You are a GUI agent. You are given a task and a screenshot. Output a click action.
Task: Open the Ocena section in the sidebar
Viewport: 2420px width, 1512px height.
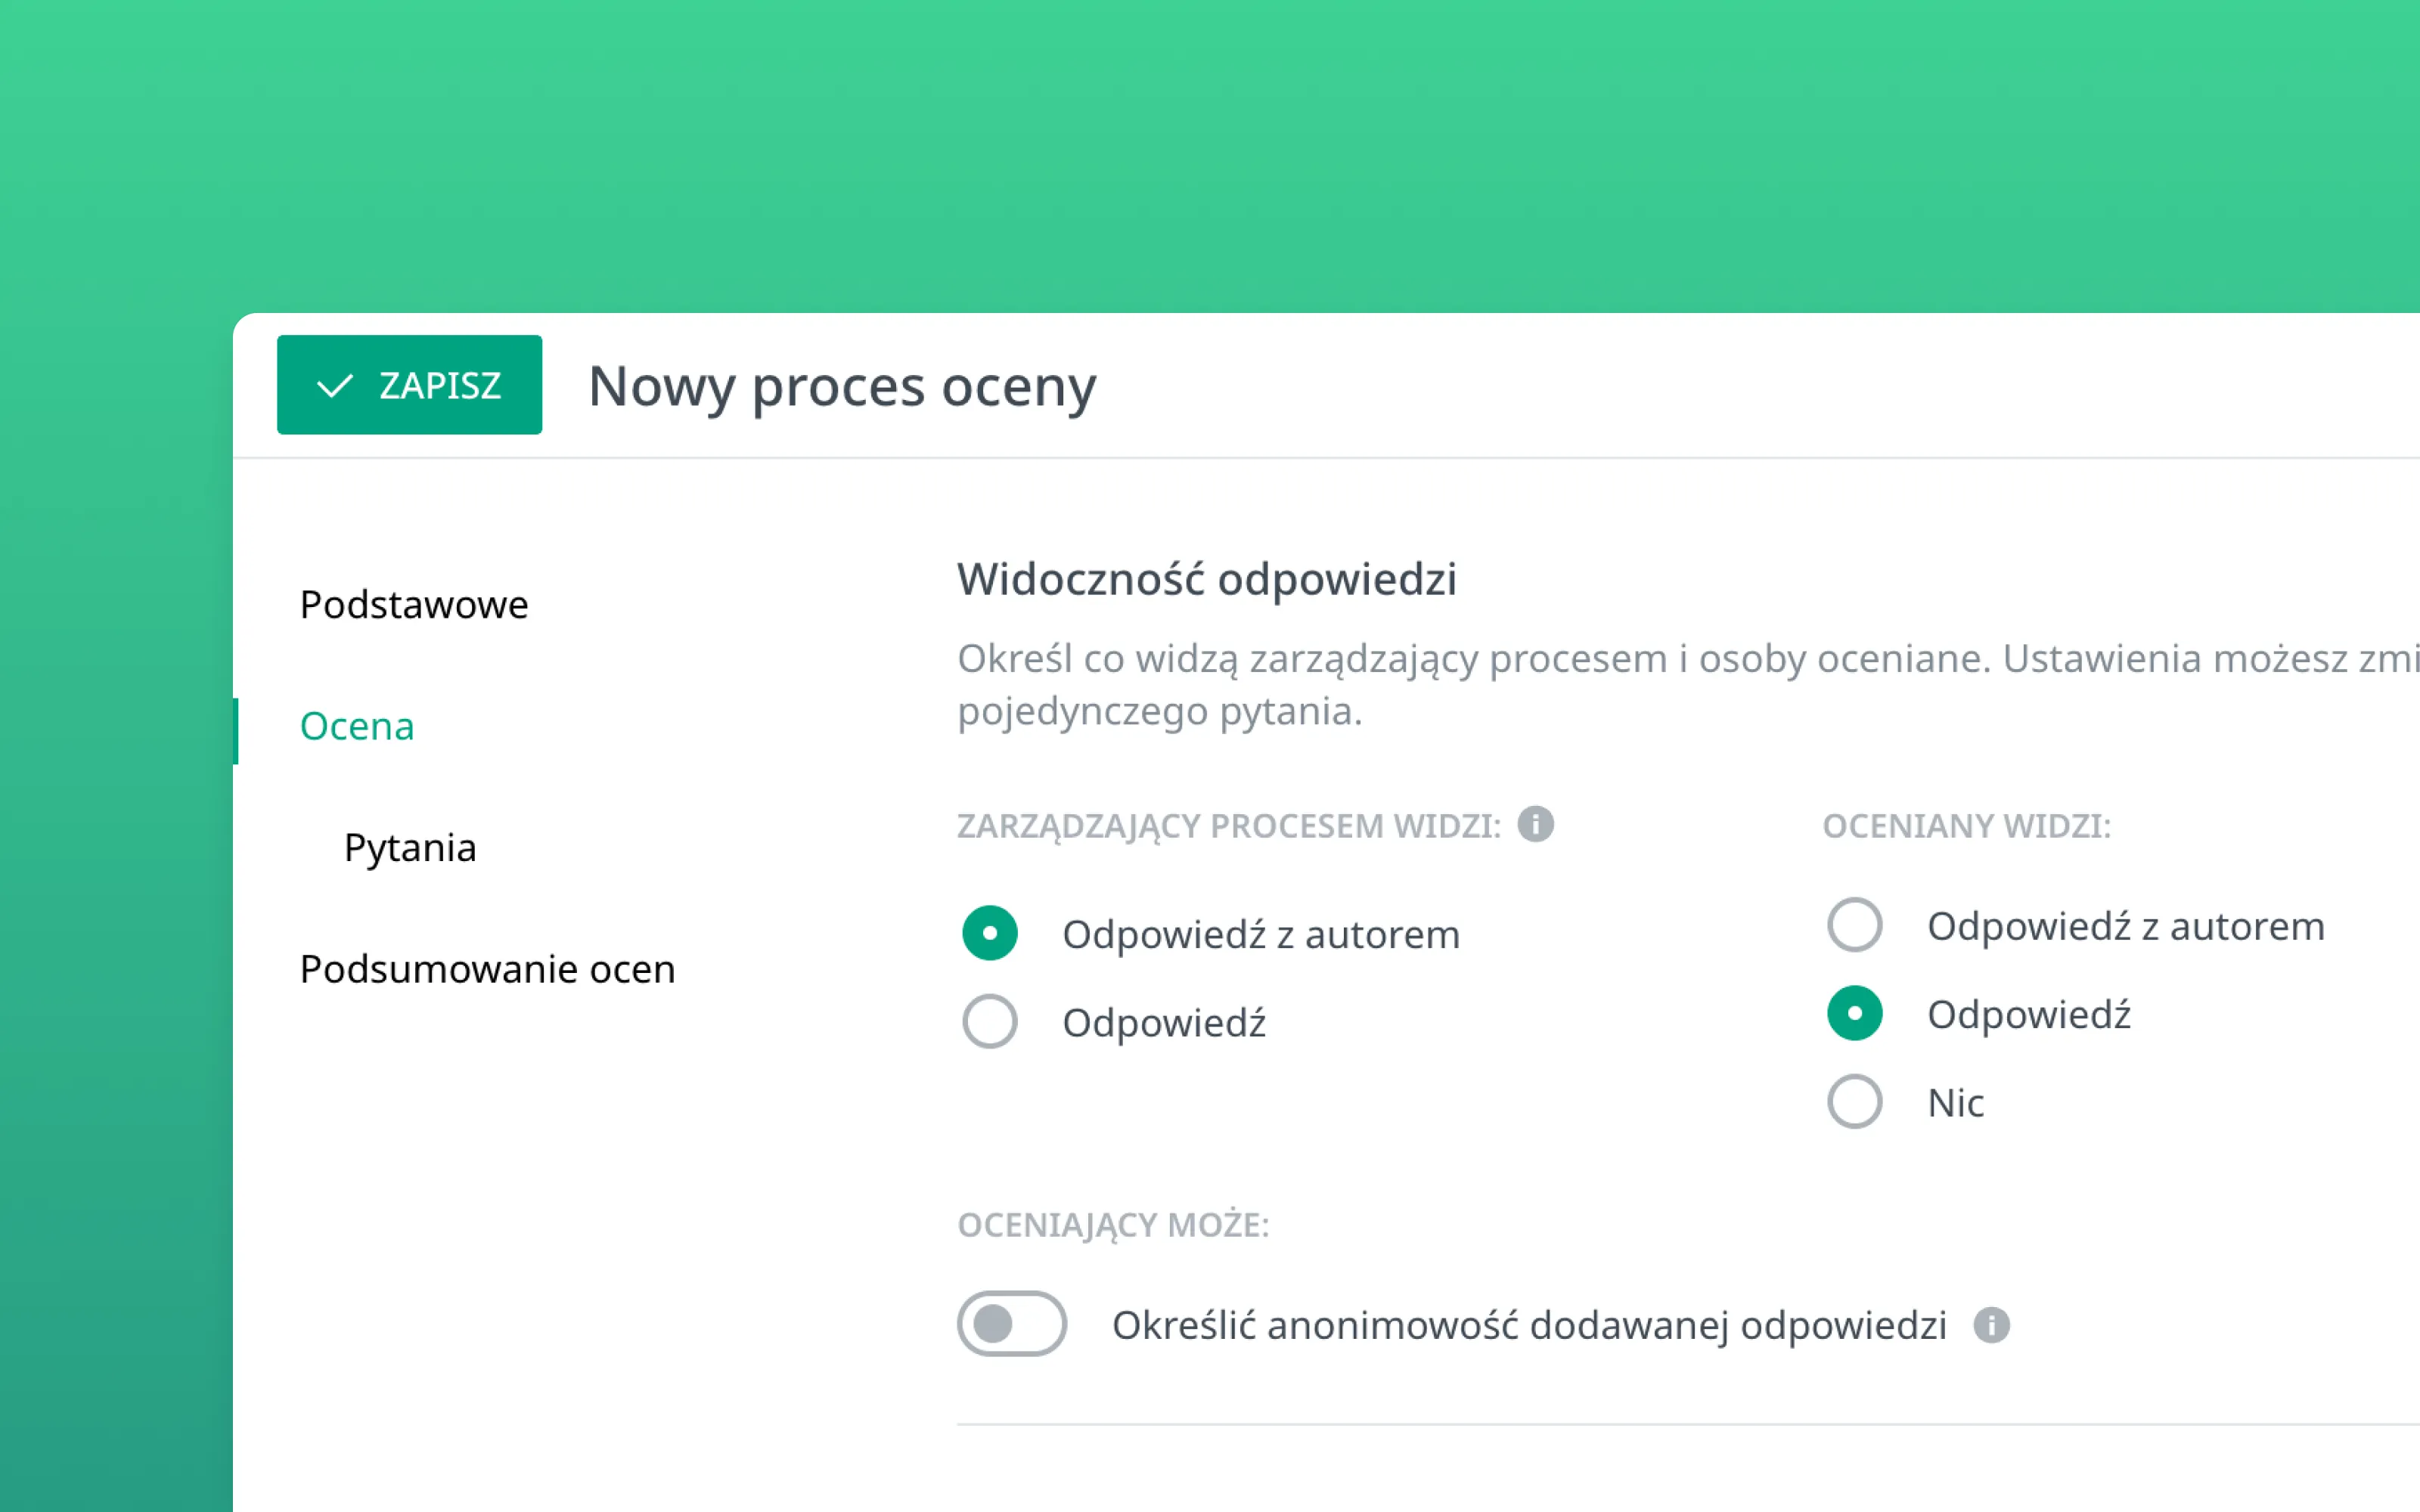coord(357,726)
